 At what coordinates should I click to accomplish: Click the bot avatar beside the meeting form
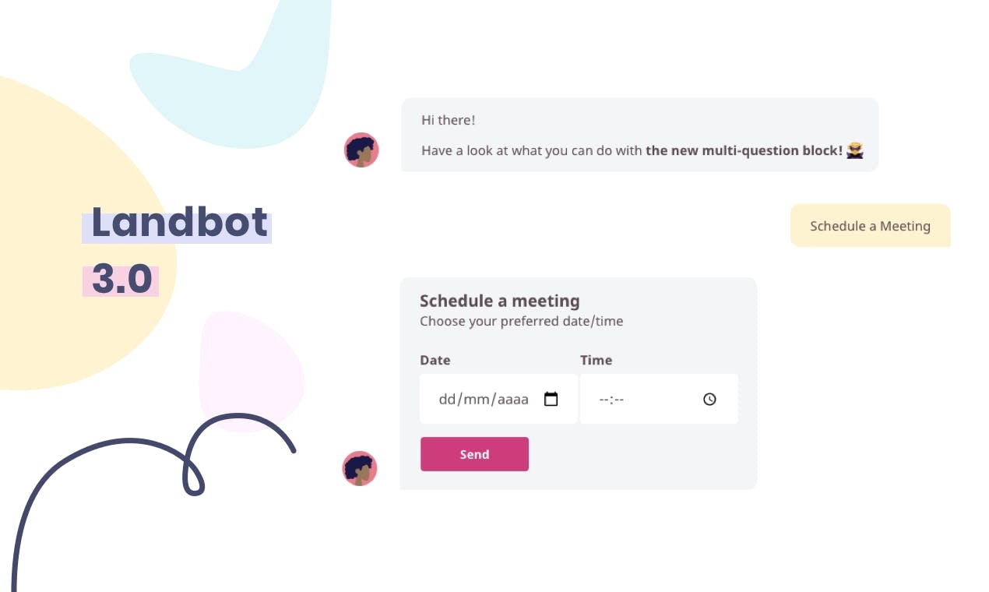coord(360,468)
